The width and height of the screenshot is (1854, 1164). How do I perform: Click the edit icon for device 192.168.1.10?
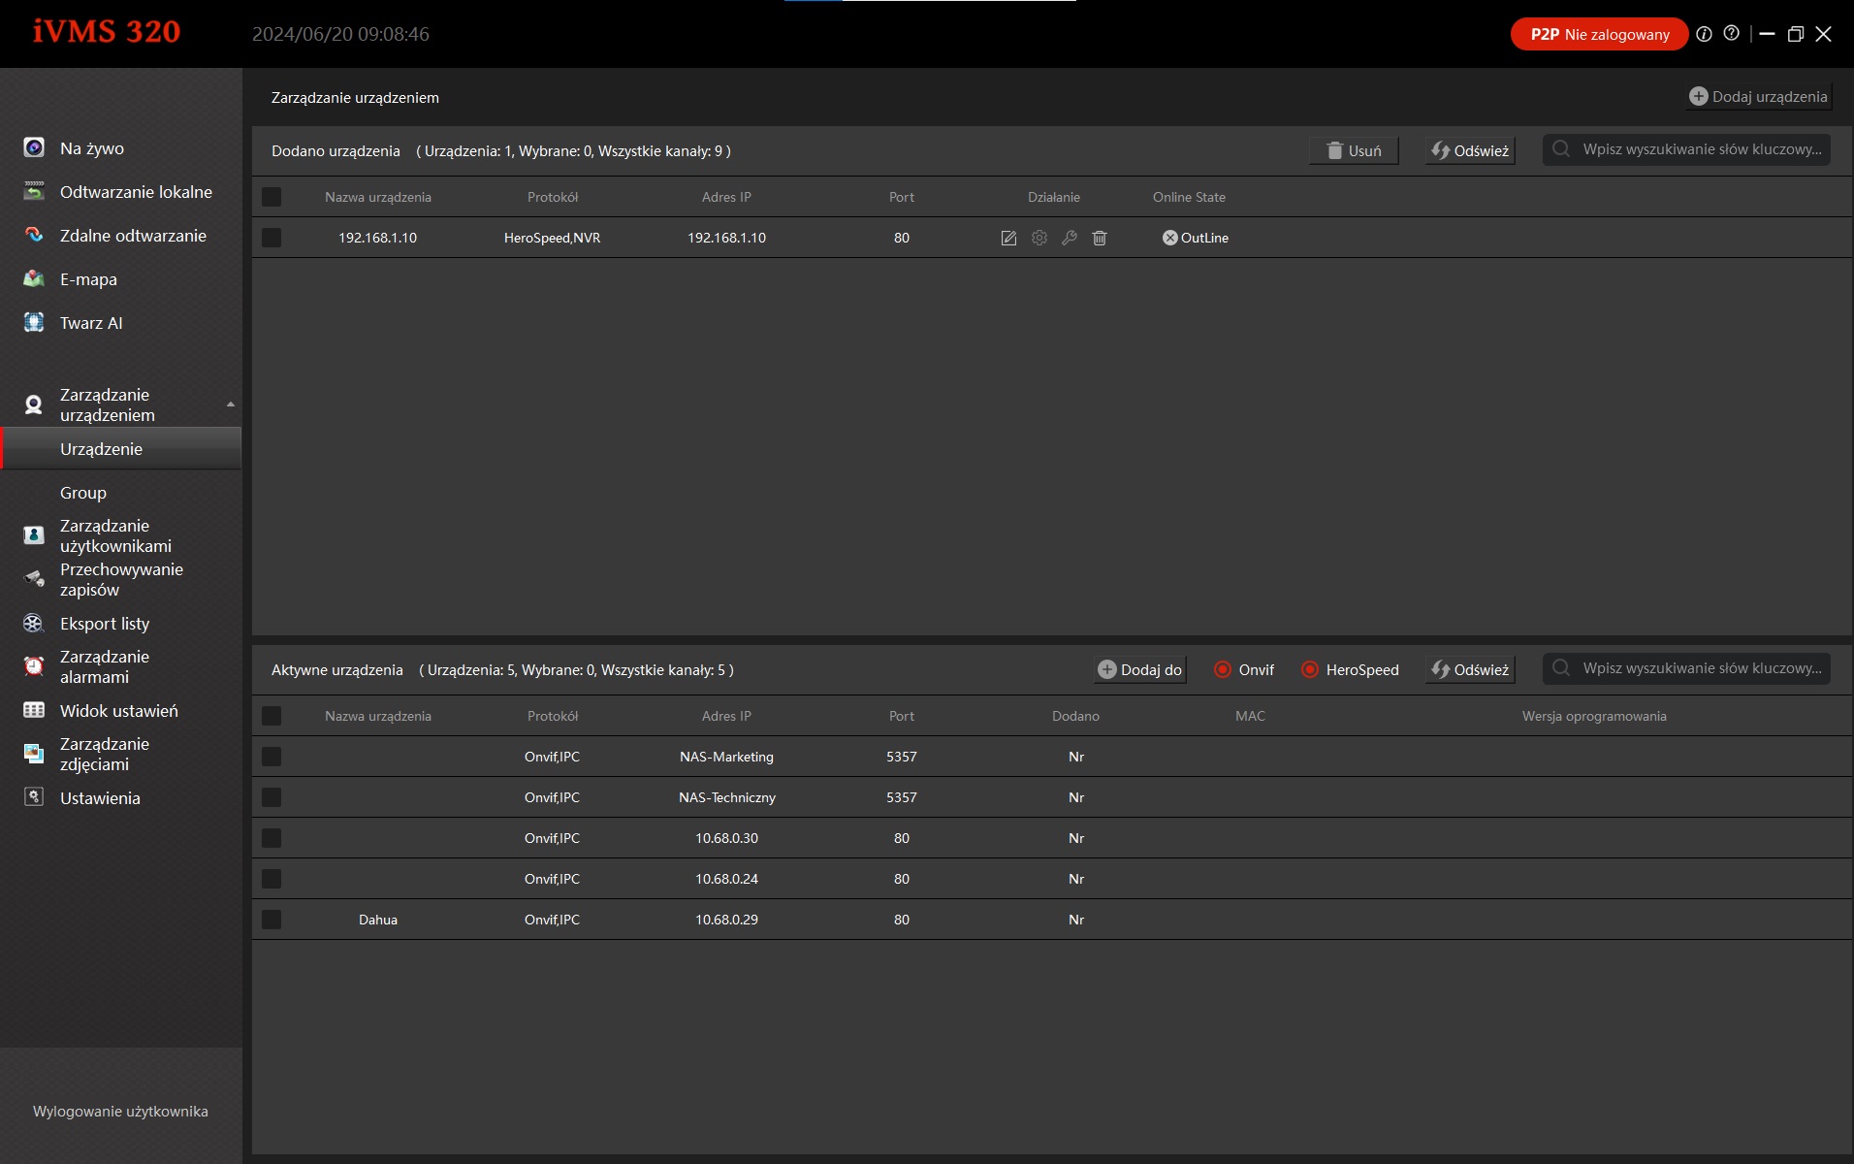pyautogui.click(x=1008, y=238)
